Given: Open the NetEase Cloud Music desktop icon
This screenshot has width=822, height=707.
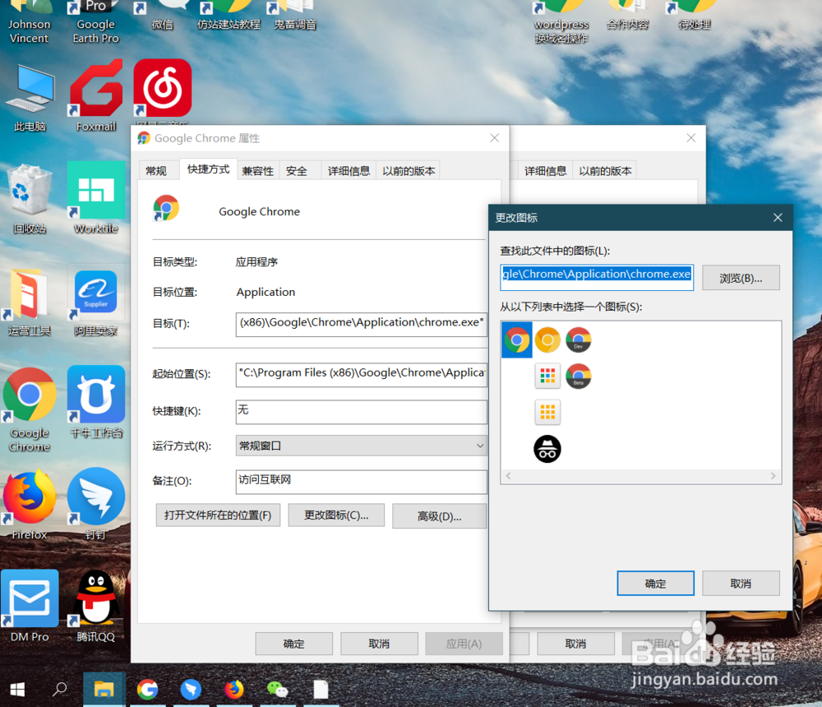Looking at the screenshot, I should (x=163, y=88).
